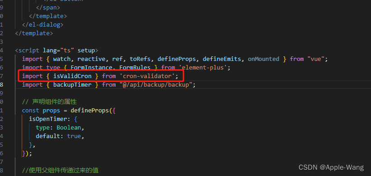Click 'defineProps' call after const props

pos(89,110)
